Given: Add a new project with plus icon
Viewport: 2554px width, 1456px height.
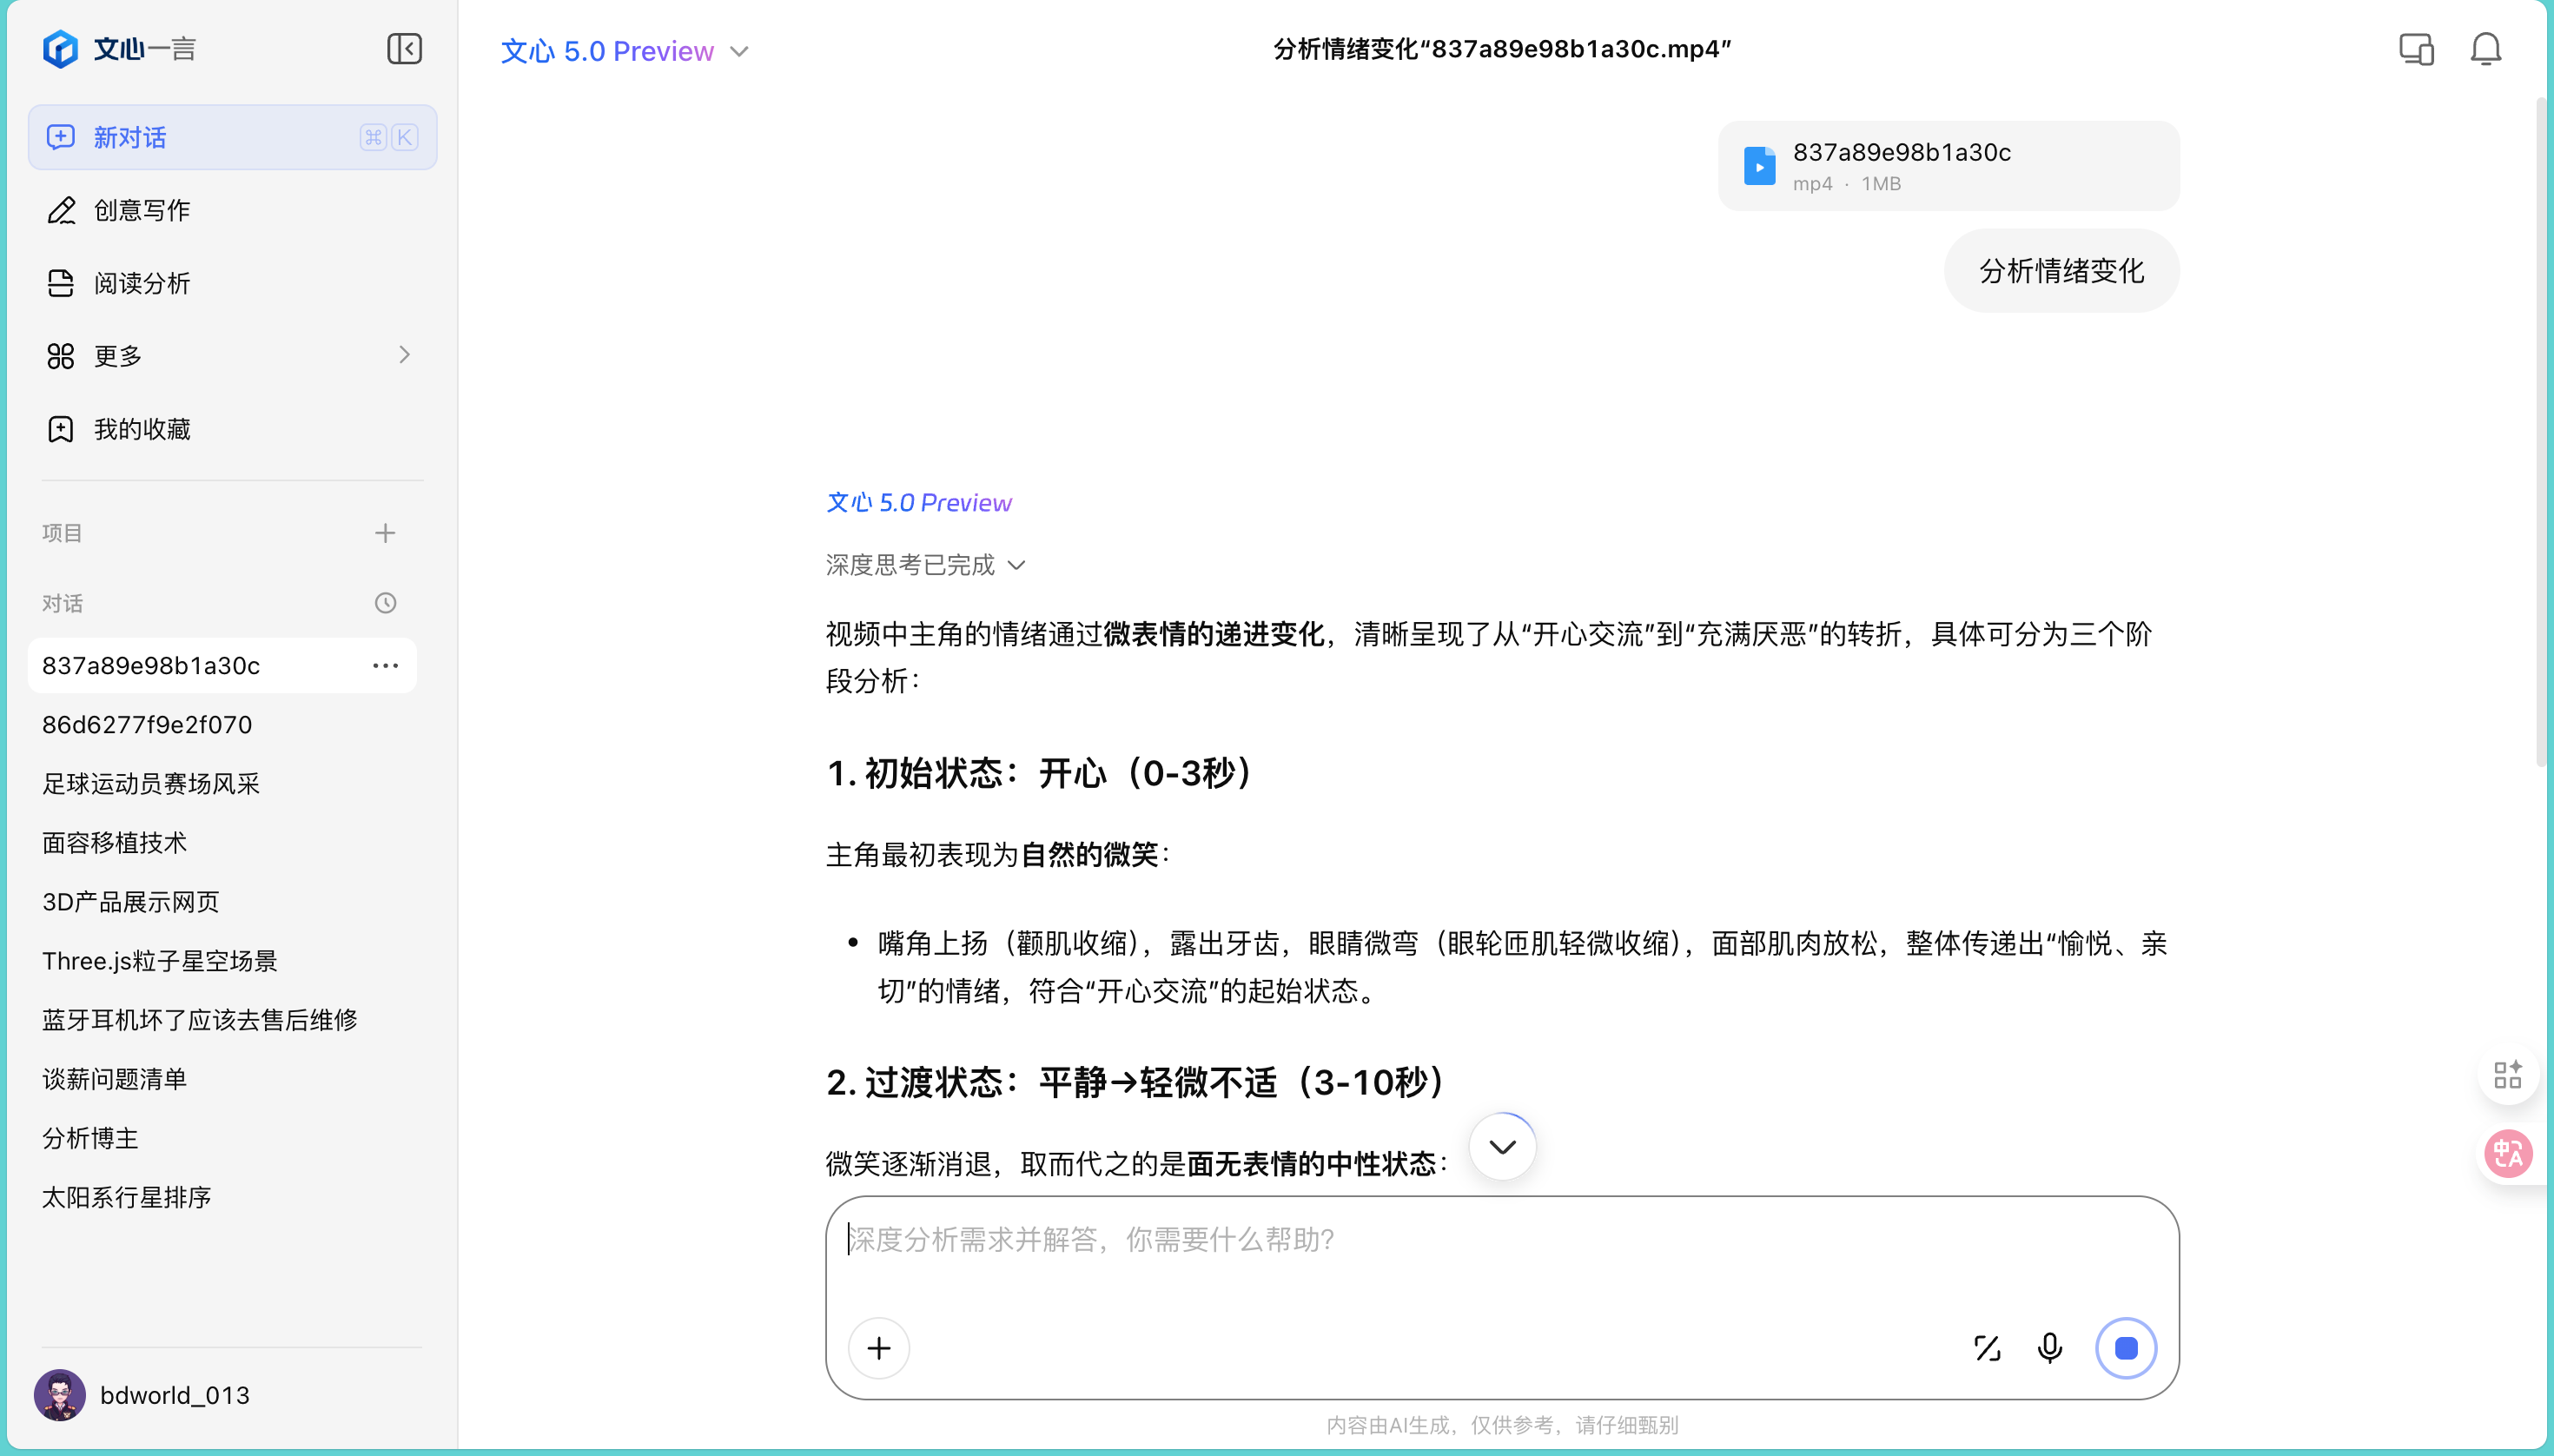Looking at the screenshot, I should [x=385, y=533].
